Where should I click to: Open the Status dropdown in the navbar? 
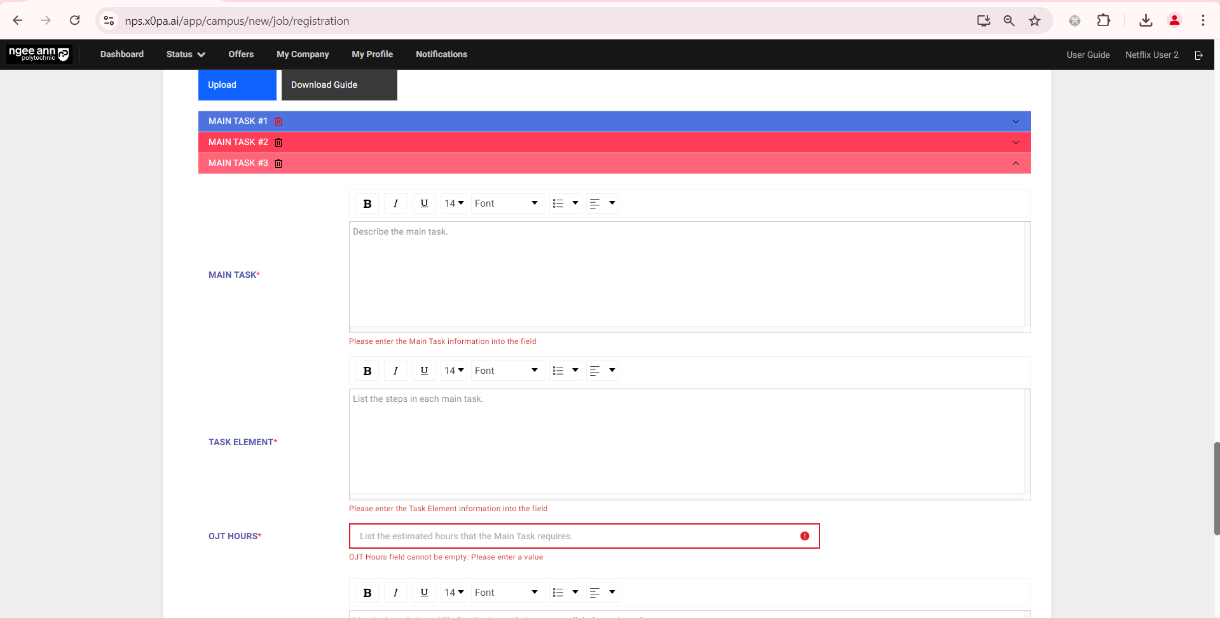[185, 54]
